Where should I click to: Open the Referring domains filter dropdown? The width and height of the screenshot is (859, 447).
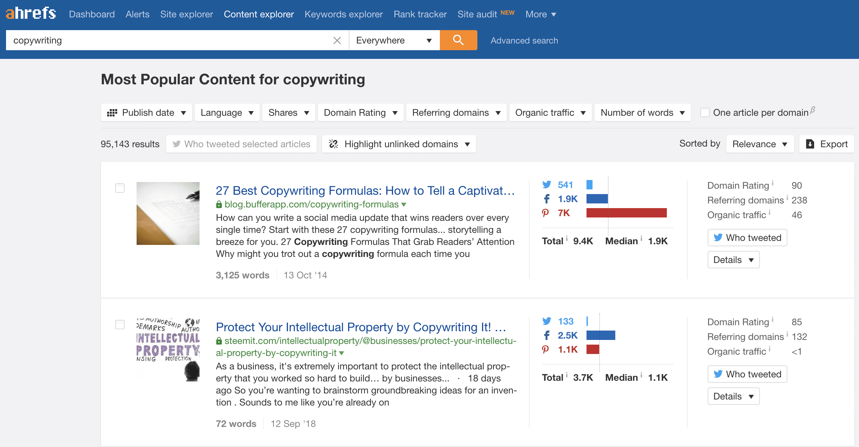(456, 112)
